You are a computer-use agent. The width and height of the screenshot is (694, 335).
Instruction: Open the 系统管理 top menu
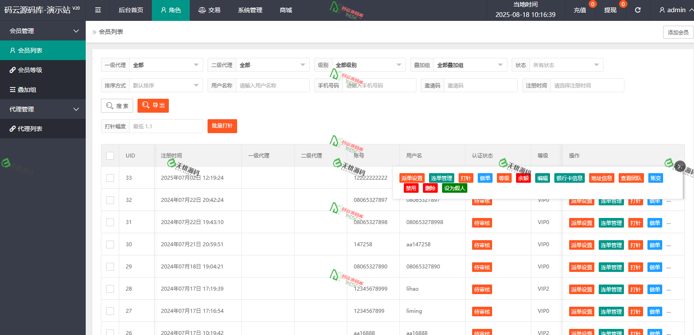point(250,10)
